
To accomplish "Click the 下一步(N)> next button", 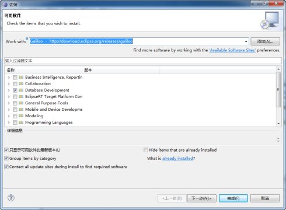I will pyautogui.click(x=201, y=198).
